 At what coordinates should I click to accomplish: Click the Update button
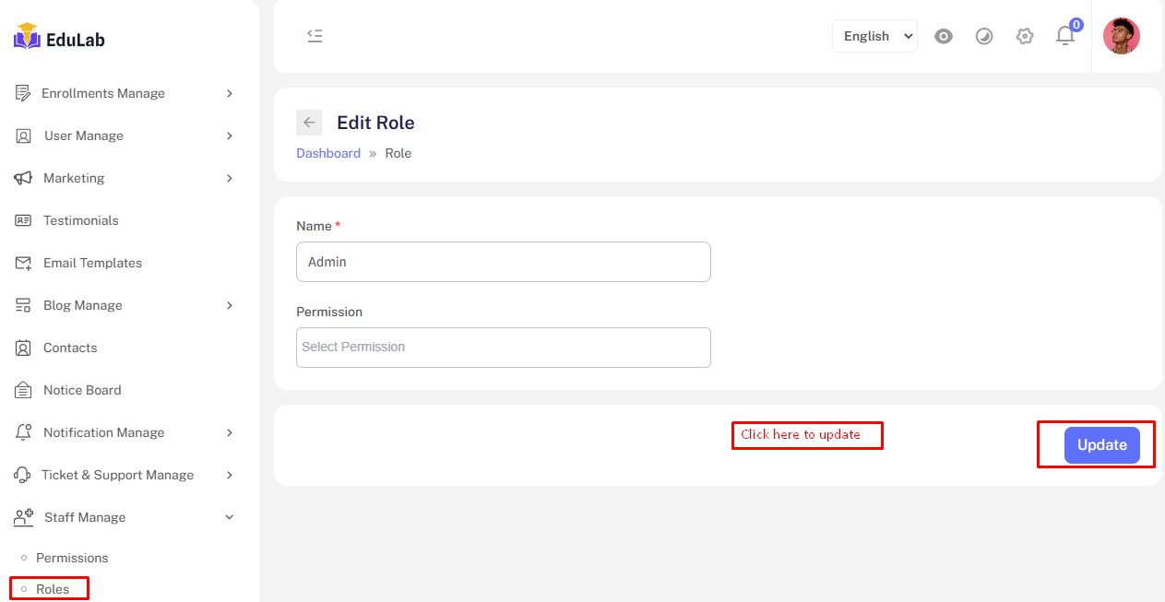[x=1101, y=445]
